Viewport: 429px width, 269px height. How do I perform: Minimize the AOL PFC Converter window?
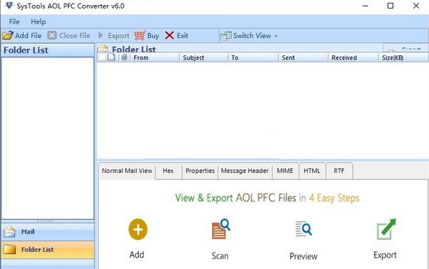point(365,6)
